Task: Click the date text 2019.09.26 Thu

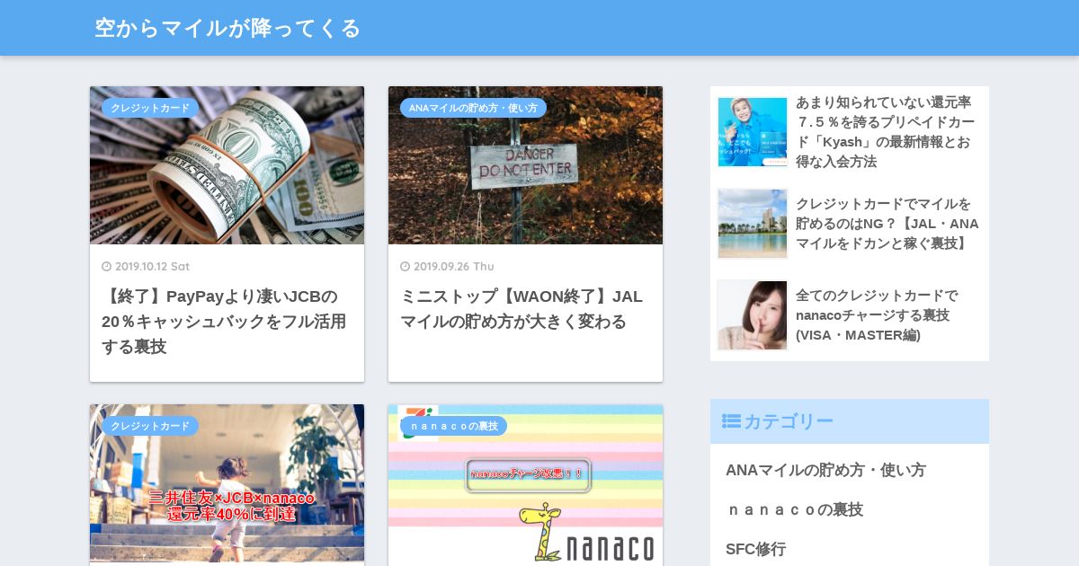Action: pyautogui.click(x=454, y=267)
